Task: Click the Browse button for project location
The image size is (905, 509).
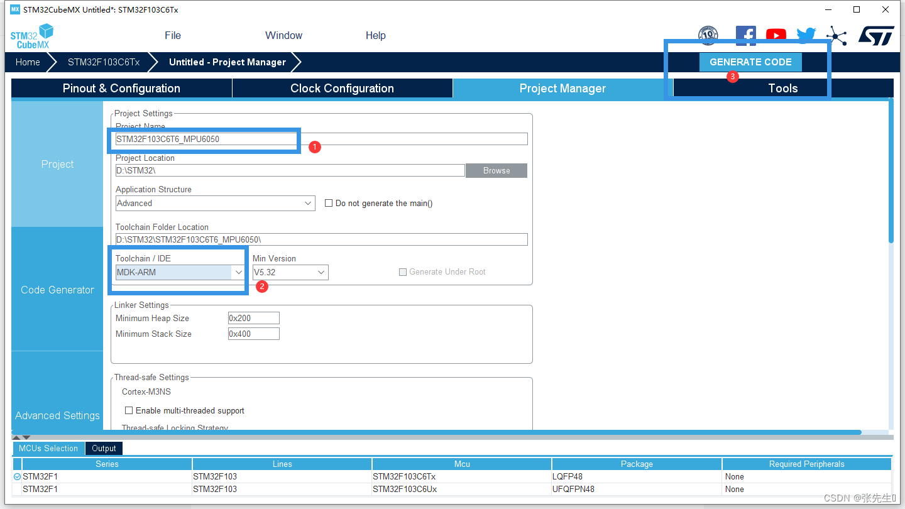Action: pyautogui.click(x=496, y=170)
